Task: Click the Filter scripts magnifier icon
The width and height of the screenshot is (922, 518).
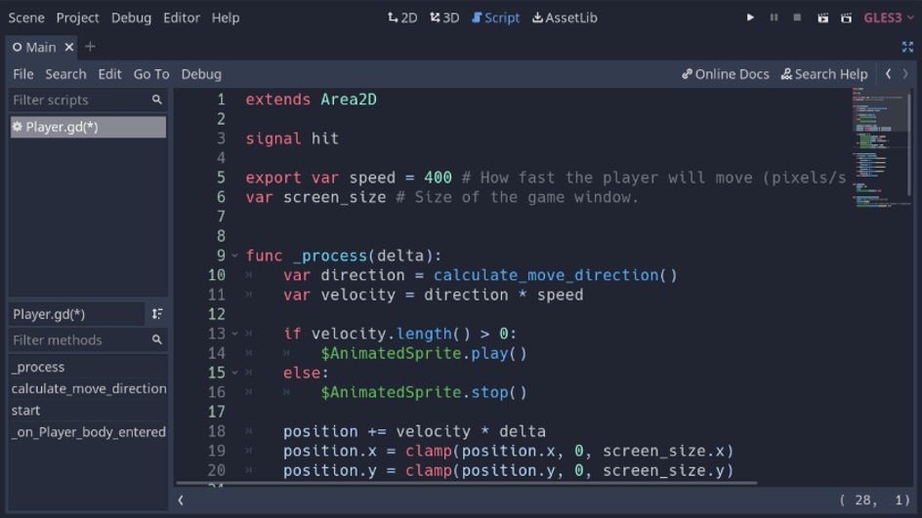Action: coord(157,100)
